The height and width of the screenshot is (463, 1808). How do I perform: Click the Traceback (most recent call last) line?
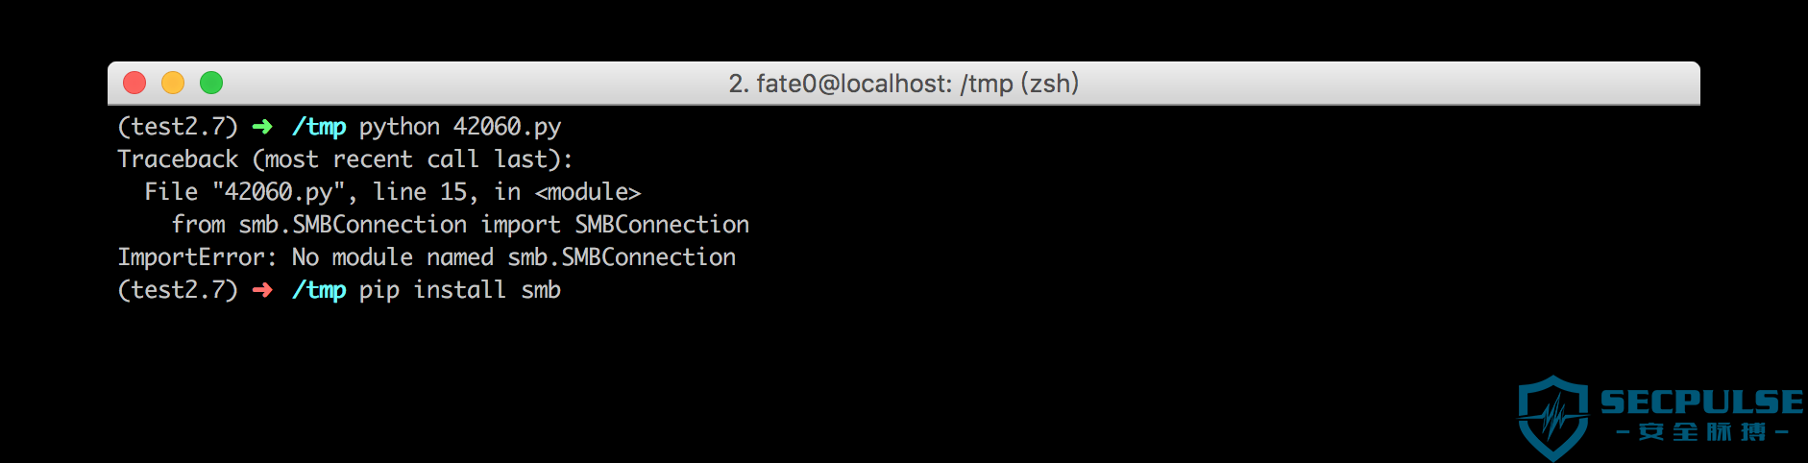(345, 159)
